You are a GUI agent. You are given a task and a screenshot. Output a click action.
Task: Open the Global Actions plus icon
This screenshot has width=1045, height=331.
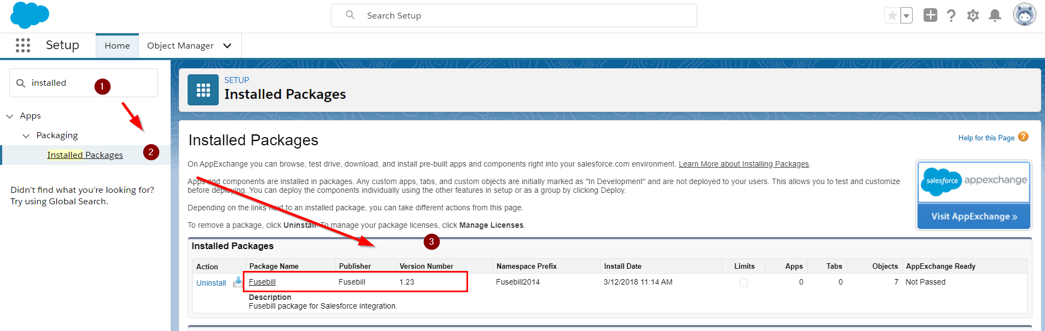click(x=930, y=15)
